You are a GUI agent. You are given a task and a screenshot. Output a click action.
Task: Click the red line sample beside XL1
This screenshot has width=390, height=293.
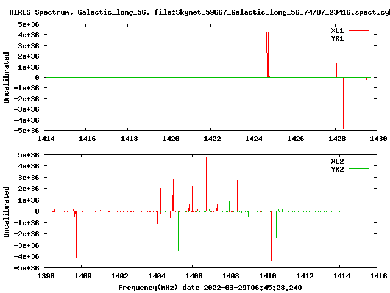358,31
